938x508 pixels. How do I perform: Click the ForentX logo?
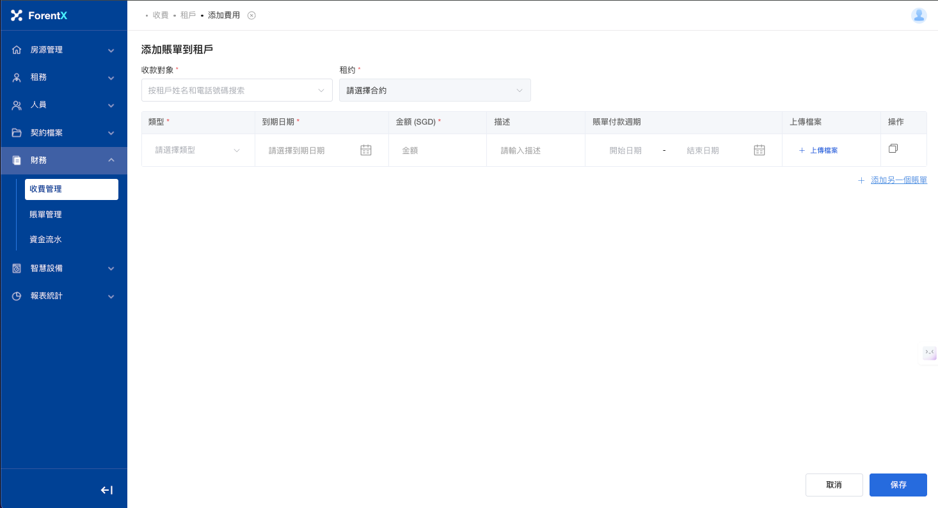(40, 15)
